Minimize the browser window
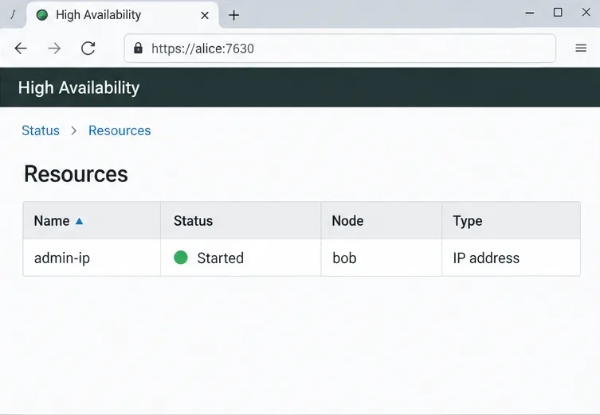The width and height of the screenshot is (600, 415). pos(530,13)
